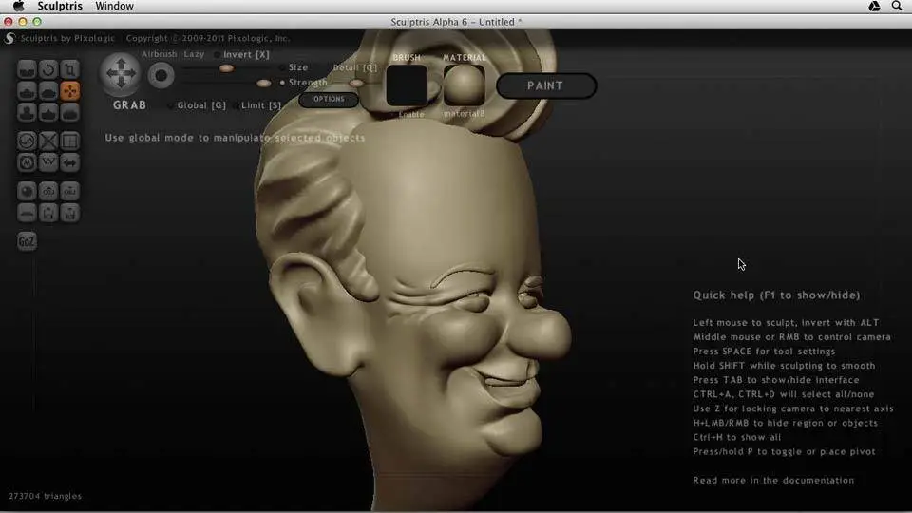The height and width of the screenshot is (513, 912).
Task: Click 'Ctrl+H to show all' help line
Action: [x=737, y=437]
